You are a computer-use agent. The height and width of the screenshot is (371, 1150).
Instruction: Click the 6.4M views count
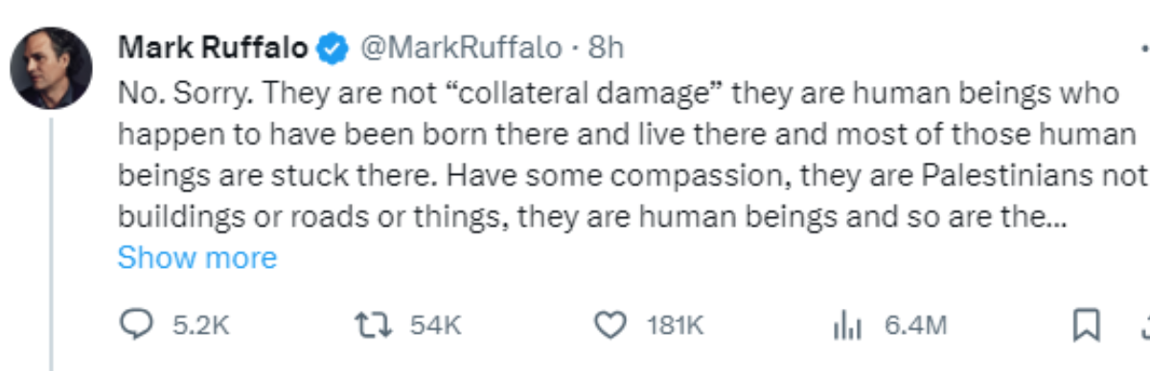[x=915, y=326]
